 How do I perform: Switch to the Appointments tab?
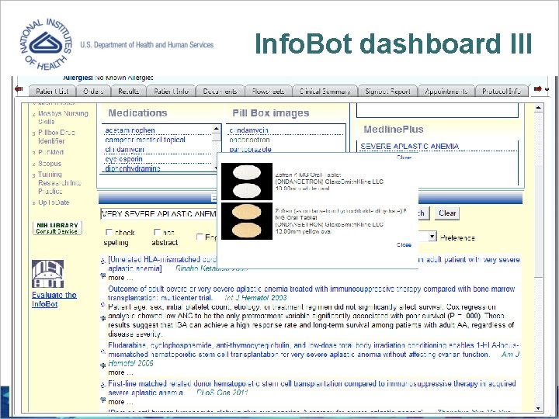pos(446,92)
